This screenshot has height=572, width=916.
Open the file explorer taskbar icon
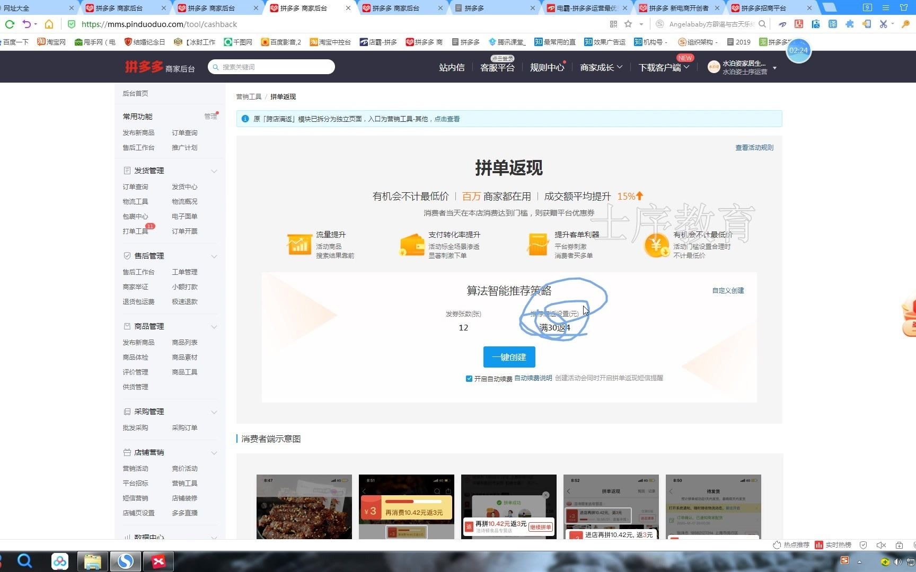point(93,561)
